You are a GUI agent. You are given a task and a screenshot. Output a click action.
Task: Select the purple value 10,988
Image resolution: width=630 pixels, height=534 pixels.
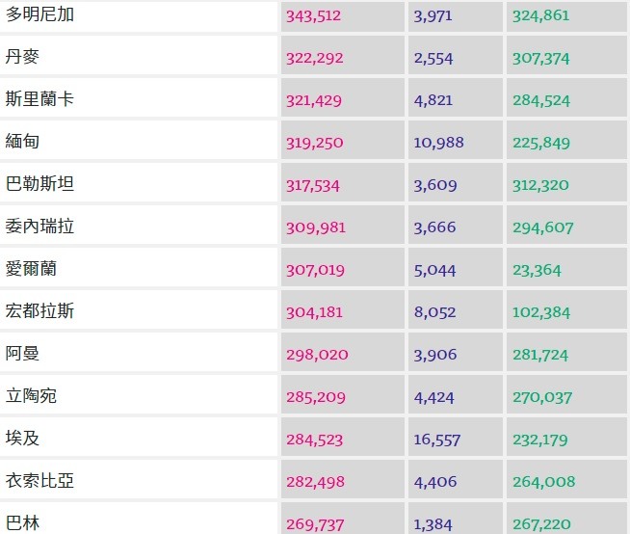point(438,143)
